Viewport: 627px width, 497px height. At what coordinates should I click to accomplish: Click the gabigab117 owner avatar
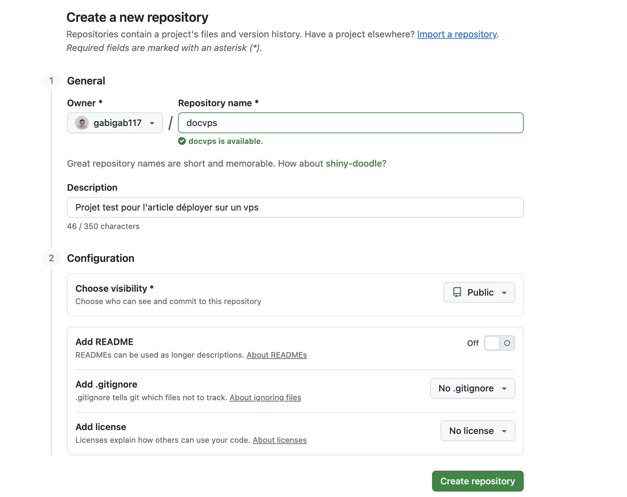point(82,123)
